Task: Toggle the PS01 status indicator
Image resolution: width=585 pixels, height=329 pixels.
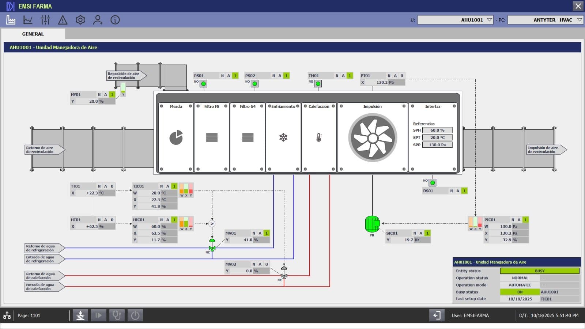Action: coord(204,84)
